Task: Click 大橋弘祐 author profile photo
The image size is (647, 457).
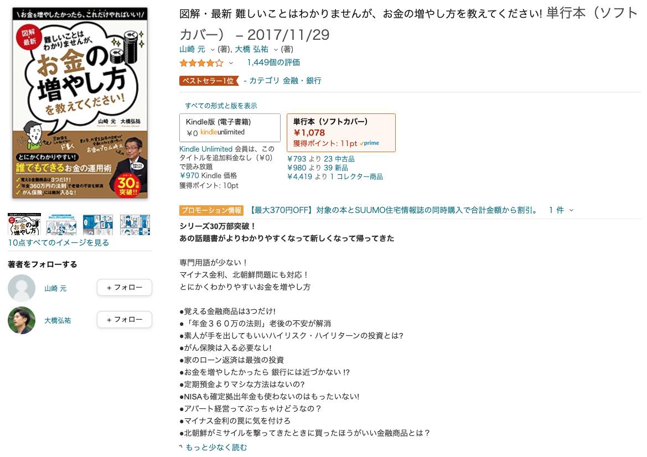Action: coord(22,320)
